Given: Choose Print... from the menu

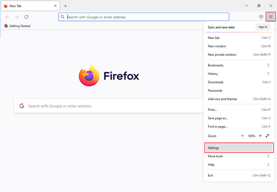Looking at the screenshot, I should pyautogui.click(x=239, y=110).
